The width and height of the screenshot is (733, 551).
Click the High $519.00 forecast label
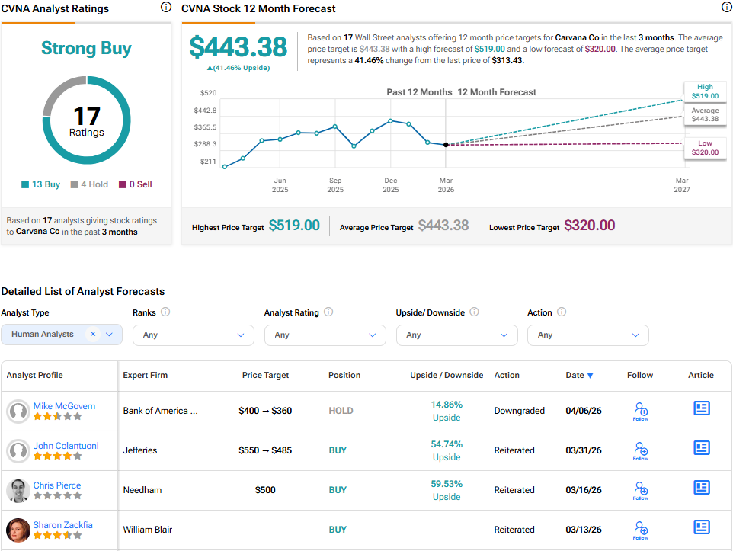pyautogui.click(x=704, y=91)
